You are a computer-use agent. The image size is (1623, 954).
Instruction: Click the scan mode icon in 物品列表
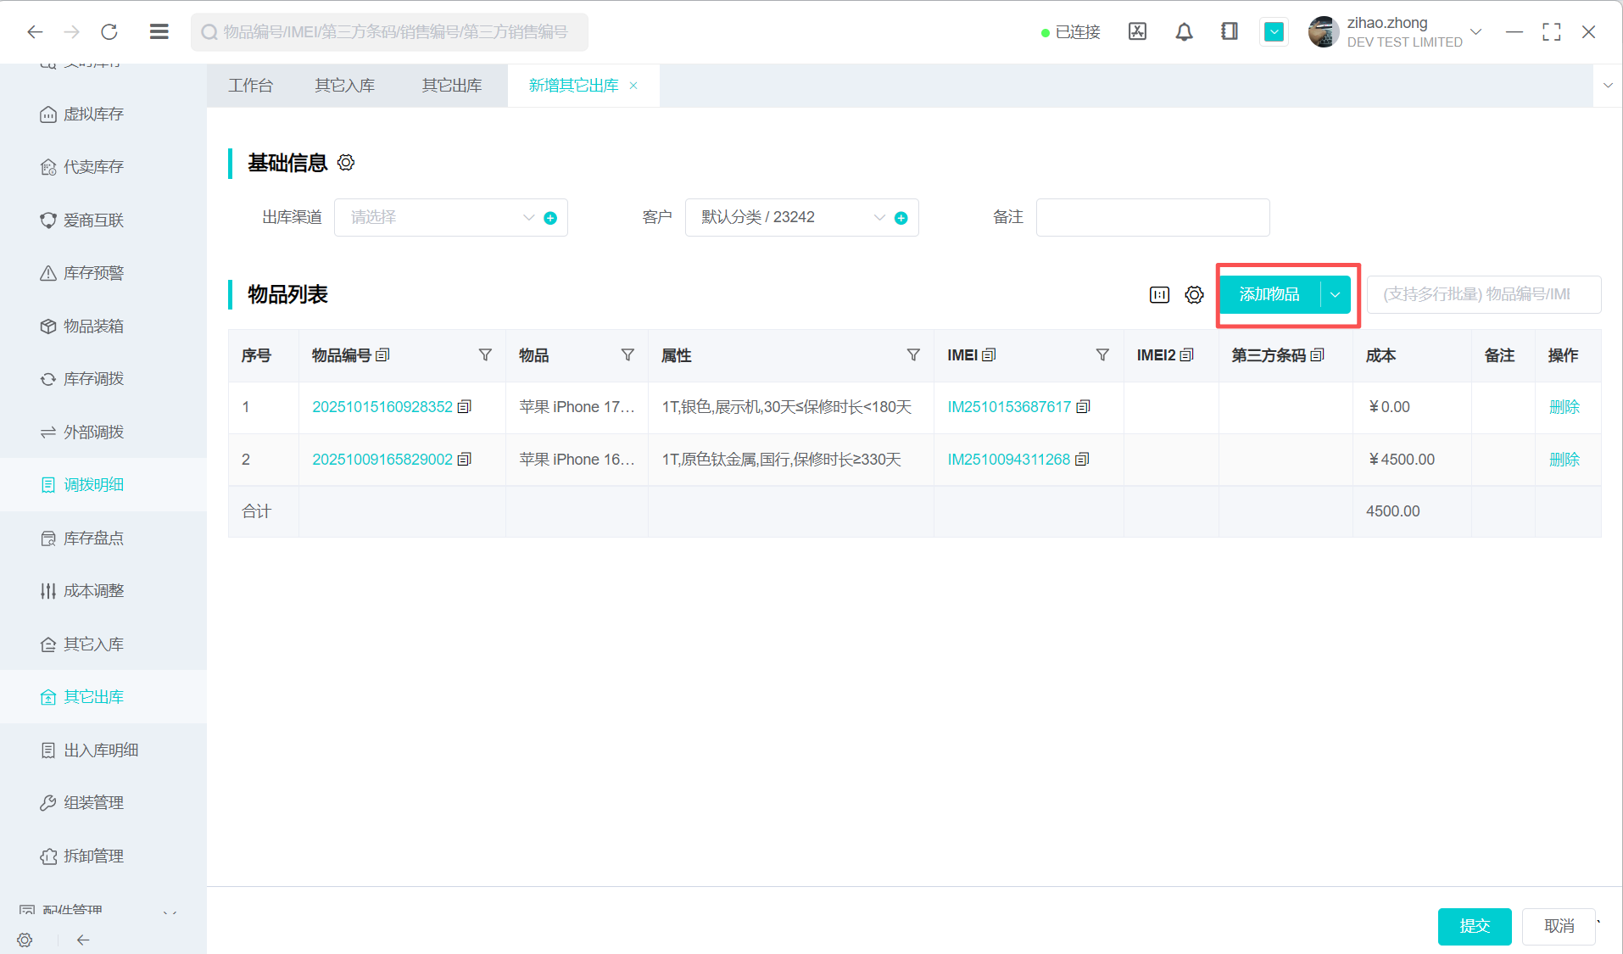point(1159,295)
